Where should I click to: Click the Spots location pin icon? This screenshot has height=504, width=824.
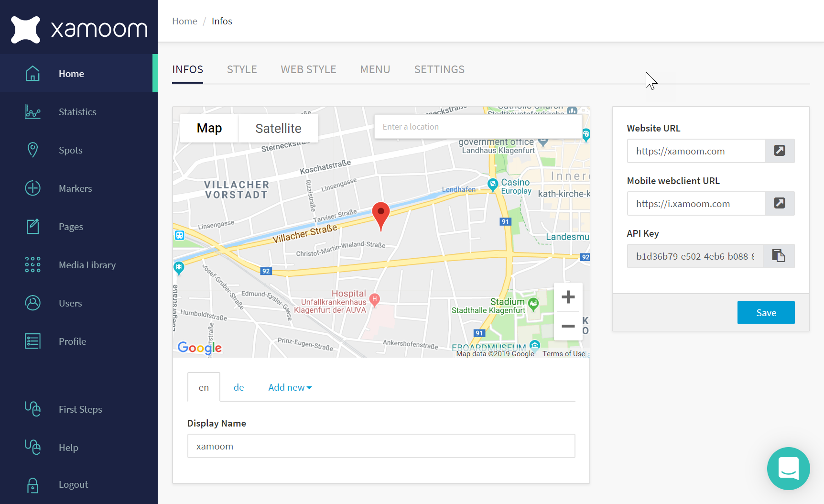click(x=33, y=150)
